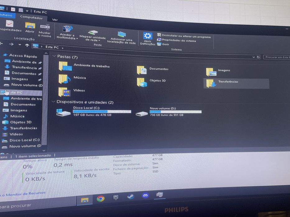
Task: Select Ambiente de trabalho folder
Action: 84,66
